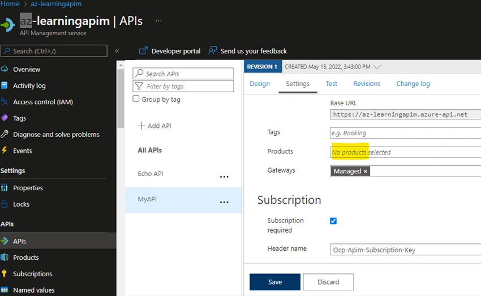Viewport: 481px width, 296px height.
Task: Click the magnifier icon in Search APIs
Action: coord(139,73)
